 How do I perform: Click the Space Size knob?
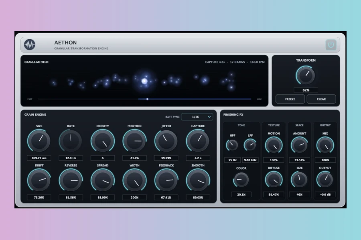click(299, 180)
